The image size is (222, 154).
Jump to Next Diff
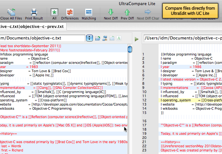[111, 12]
